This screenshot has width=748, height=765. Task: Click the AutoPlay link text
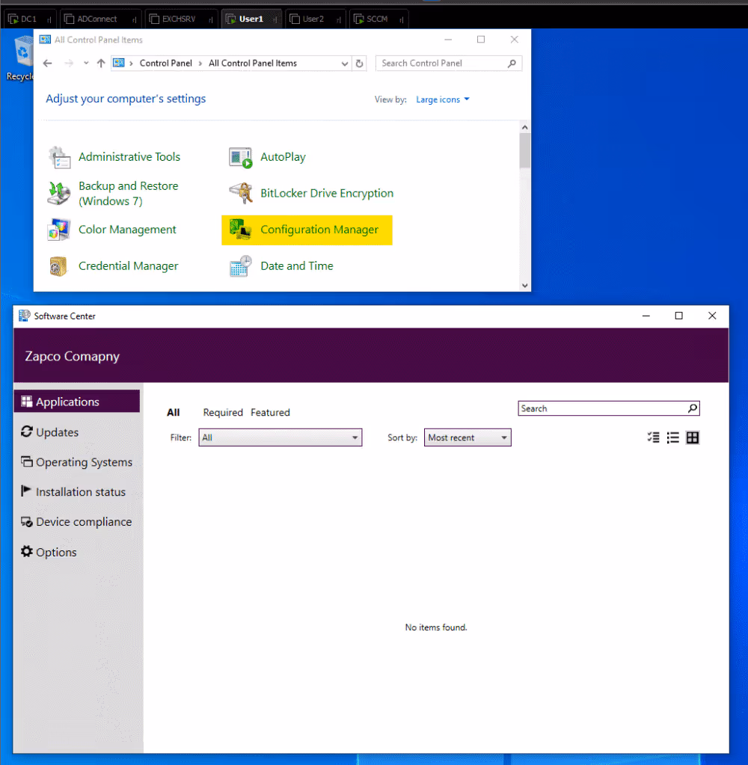point(283,157)
